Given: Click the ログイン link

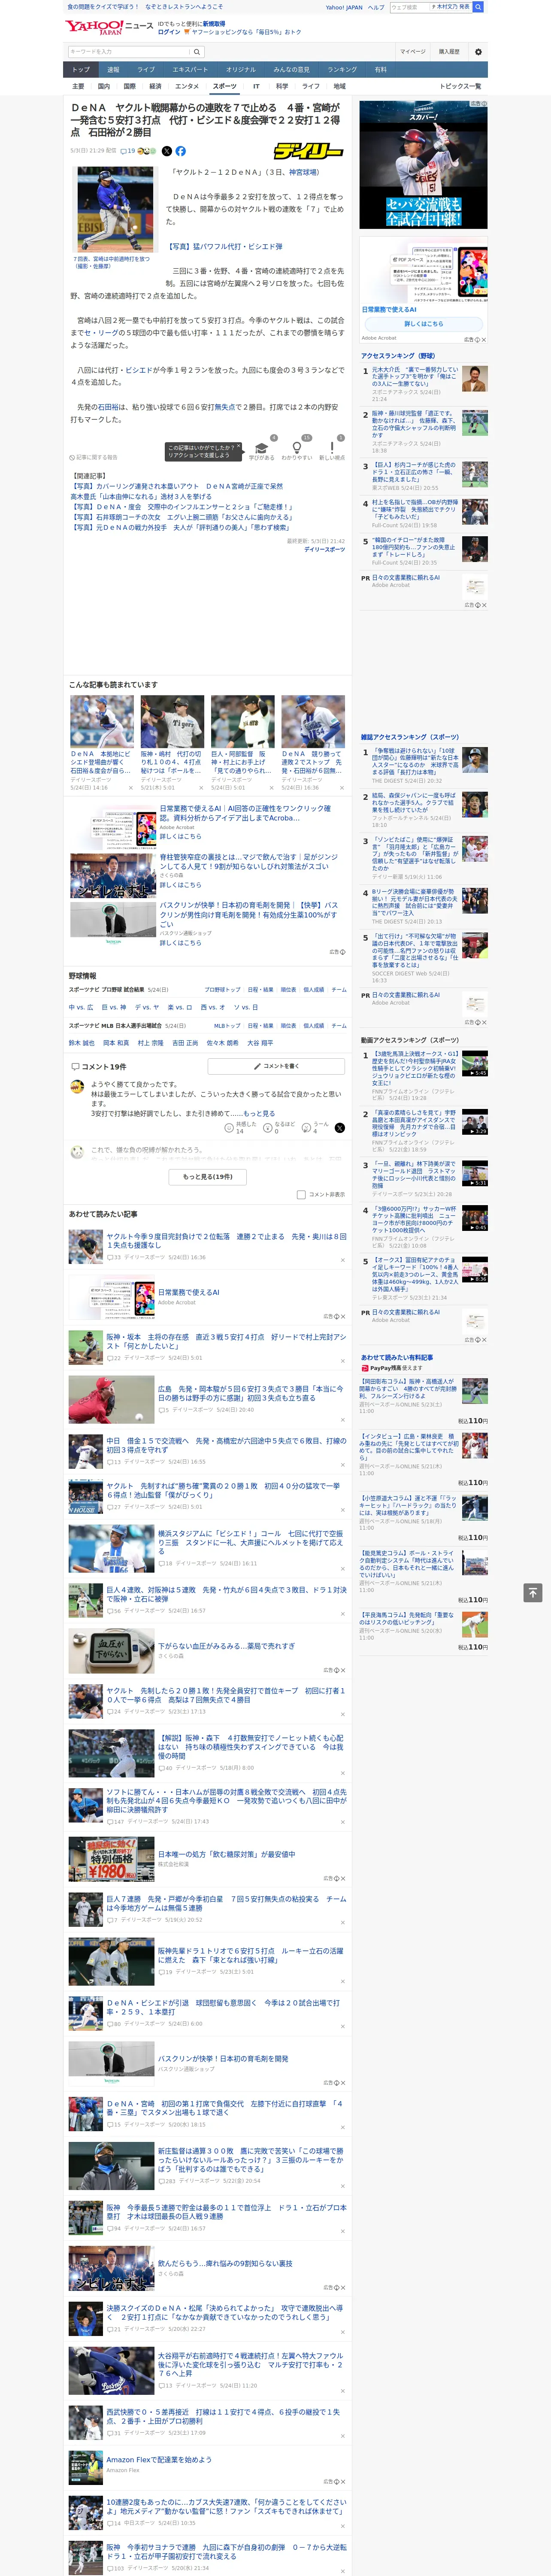Looking at the screenshot, I should tap(169, 32).
